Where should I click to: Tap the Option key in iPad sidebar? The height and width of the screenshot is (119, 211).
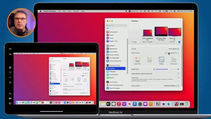coord(10,73)
